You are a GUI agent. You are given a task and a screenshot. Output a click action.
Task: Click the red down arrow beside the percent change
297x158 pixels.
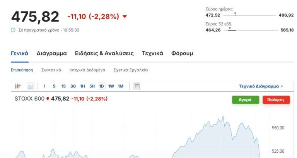pyautogui.click(x=125, y=17)
